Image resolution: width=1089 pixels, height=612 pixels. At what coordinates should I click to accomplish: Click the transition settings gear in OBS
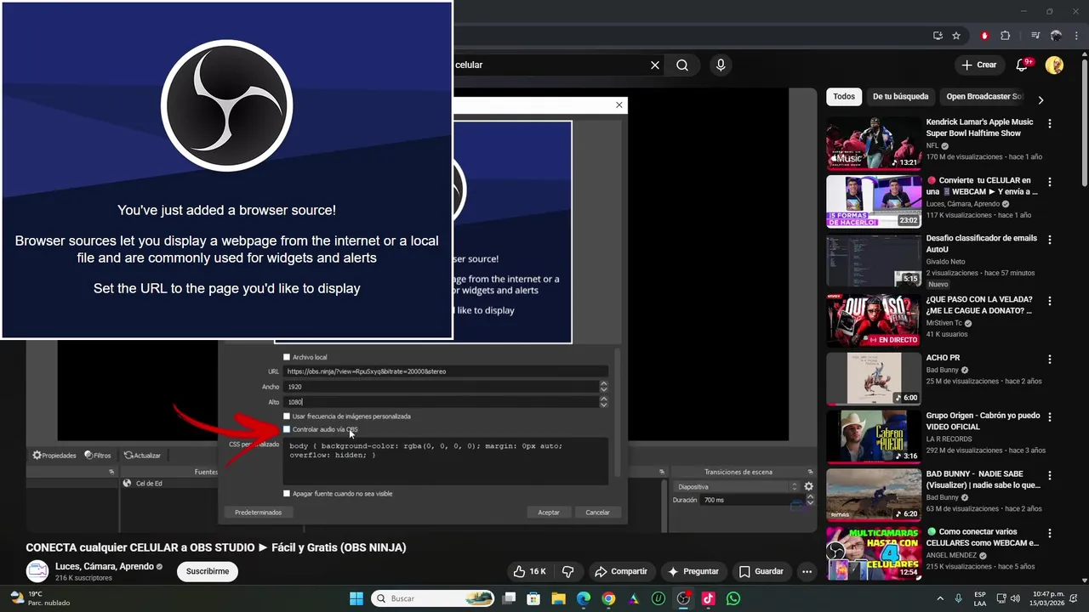coord(808,487)
